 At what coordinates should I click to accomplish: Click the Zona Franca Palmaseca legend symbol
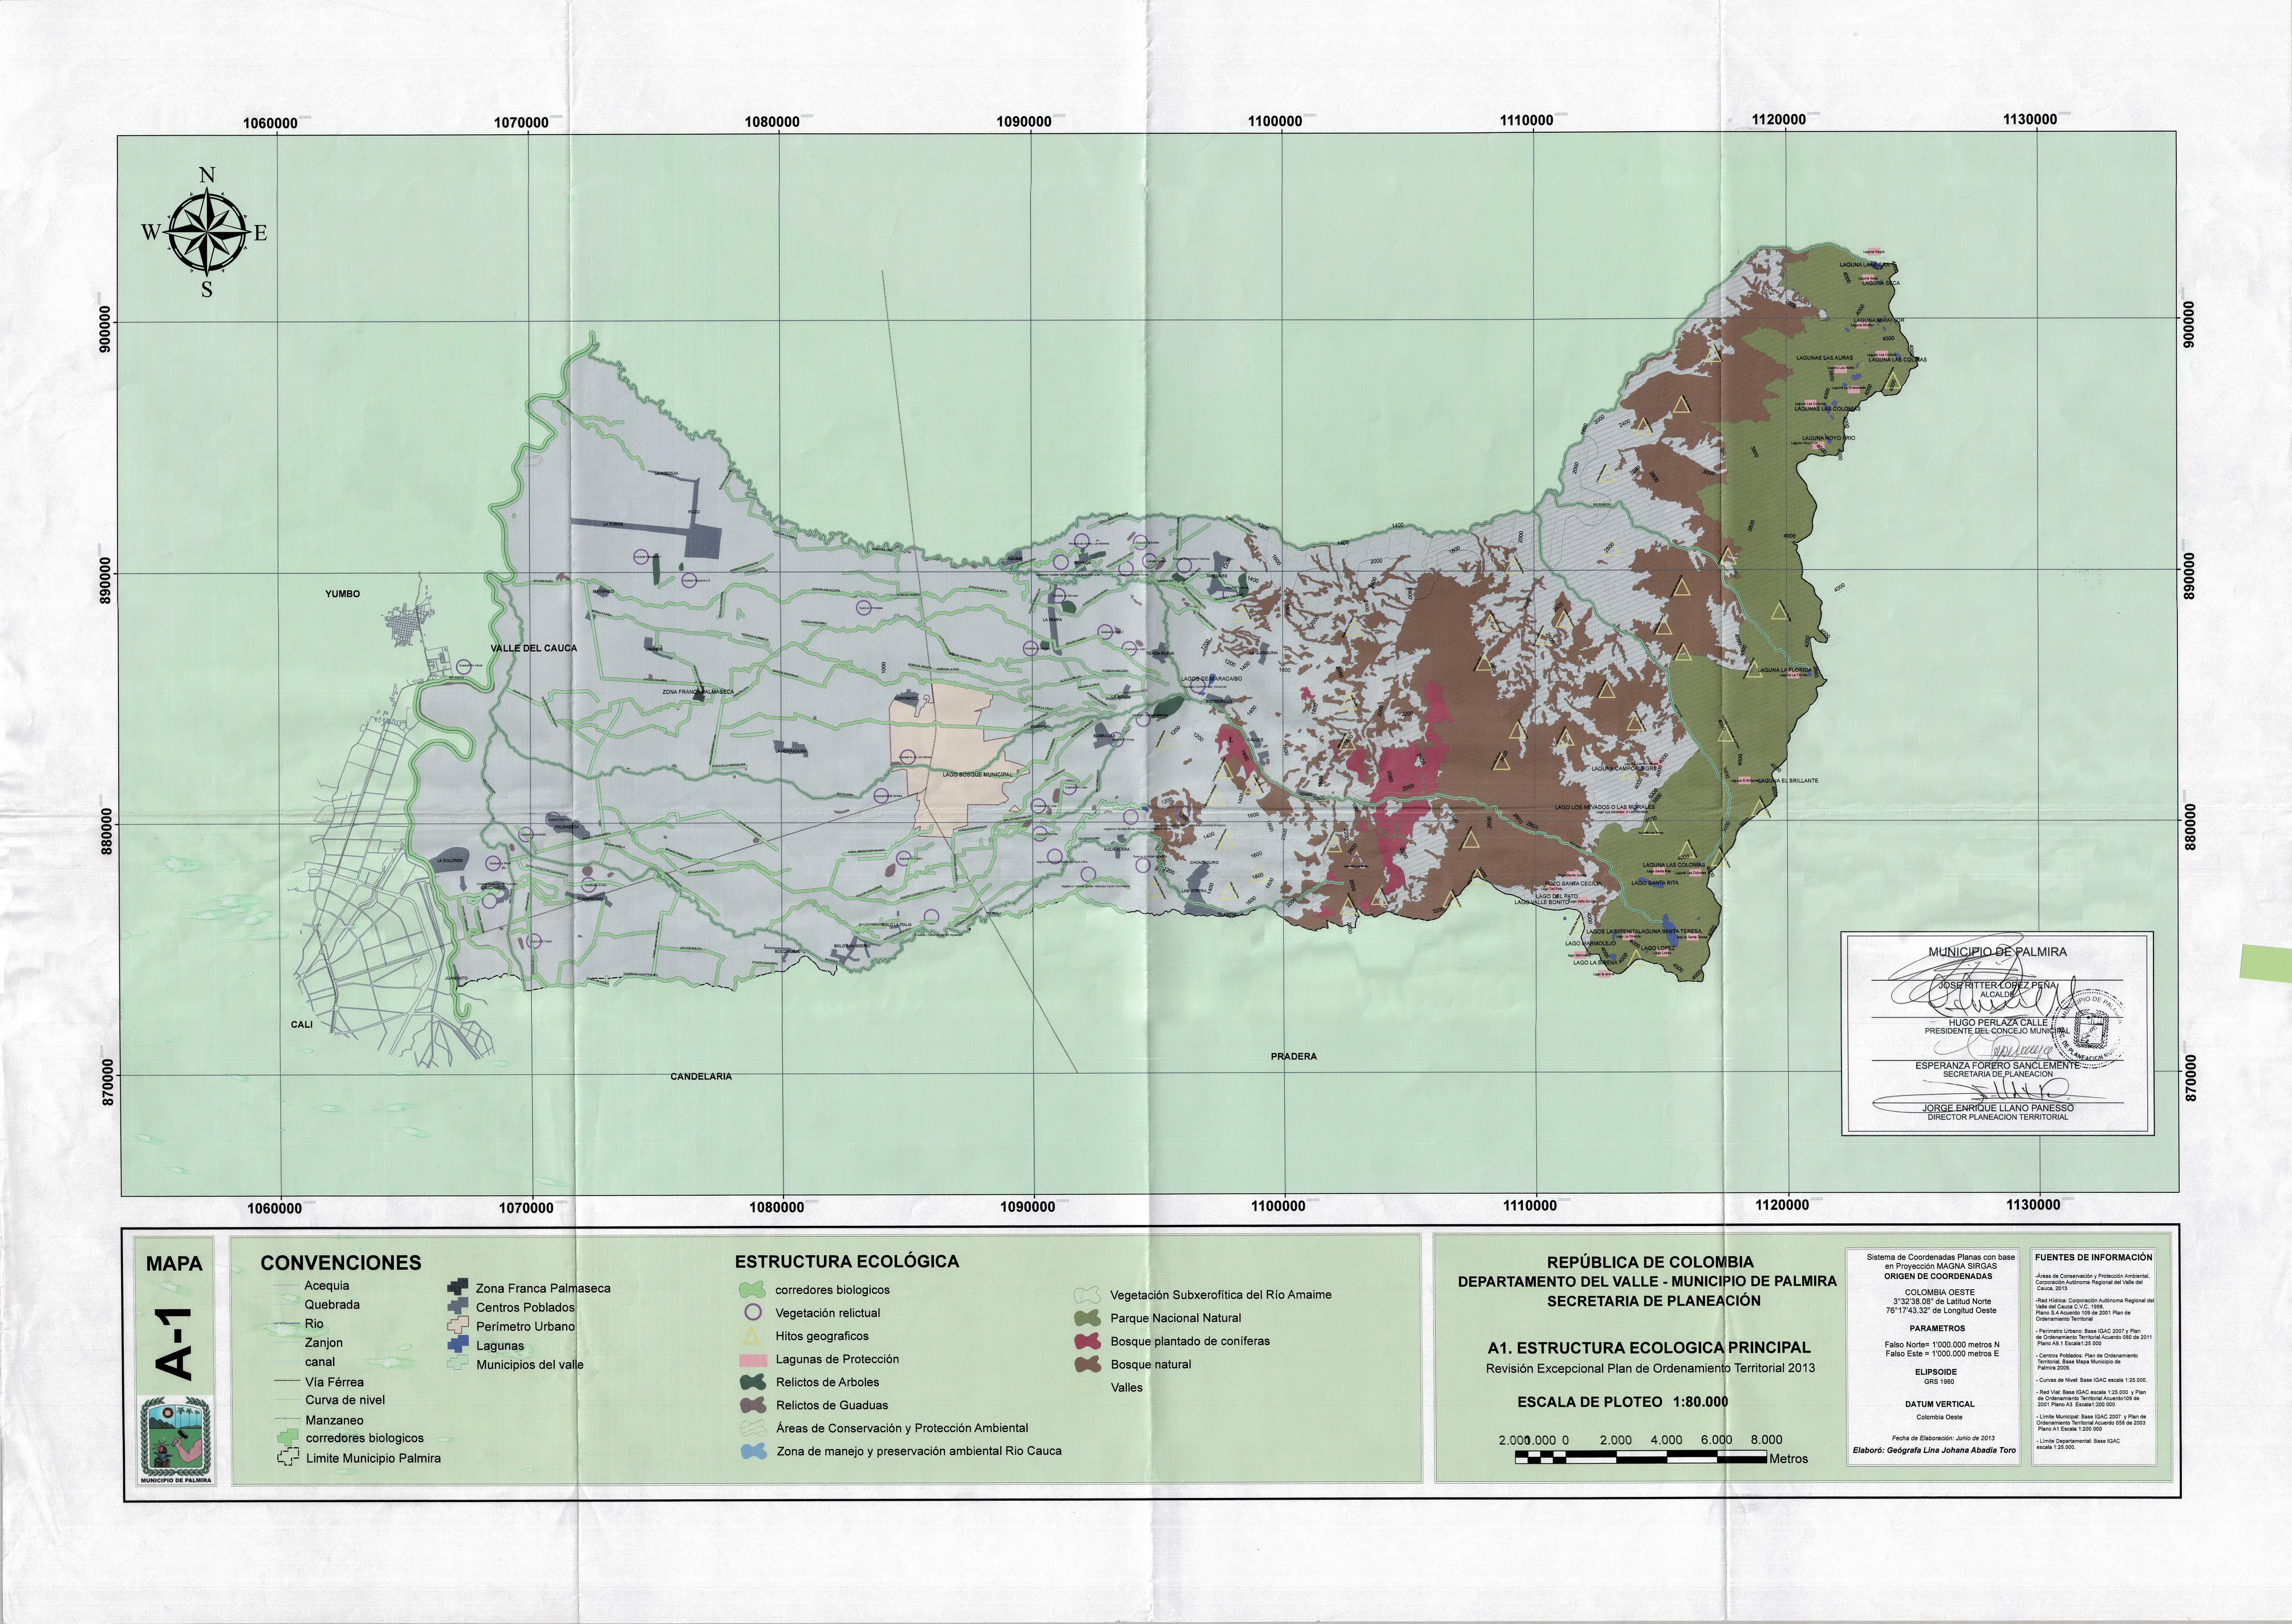[x=459, y=1287]
